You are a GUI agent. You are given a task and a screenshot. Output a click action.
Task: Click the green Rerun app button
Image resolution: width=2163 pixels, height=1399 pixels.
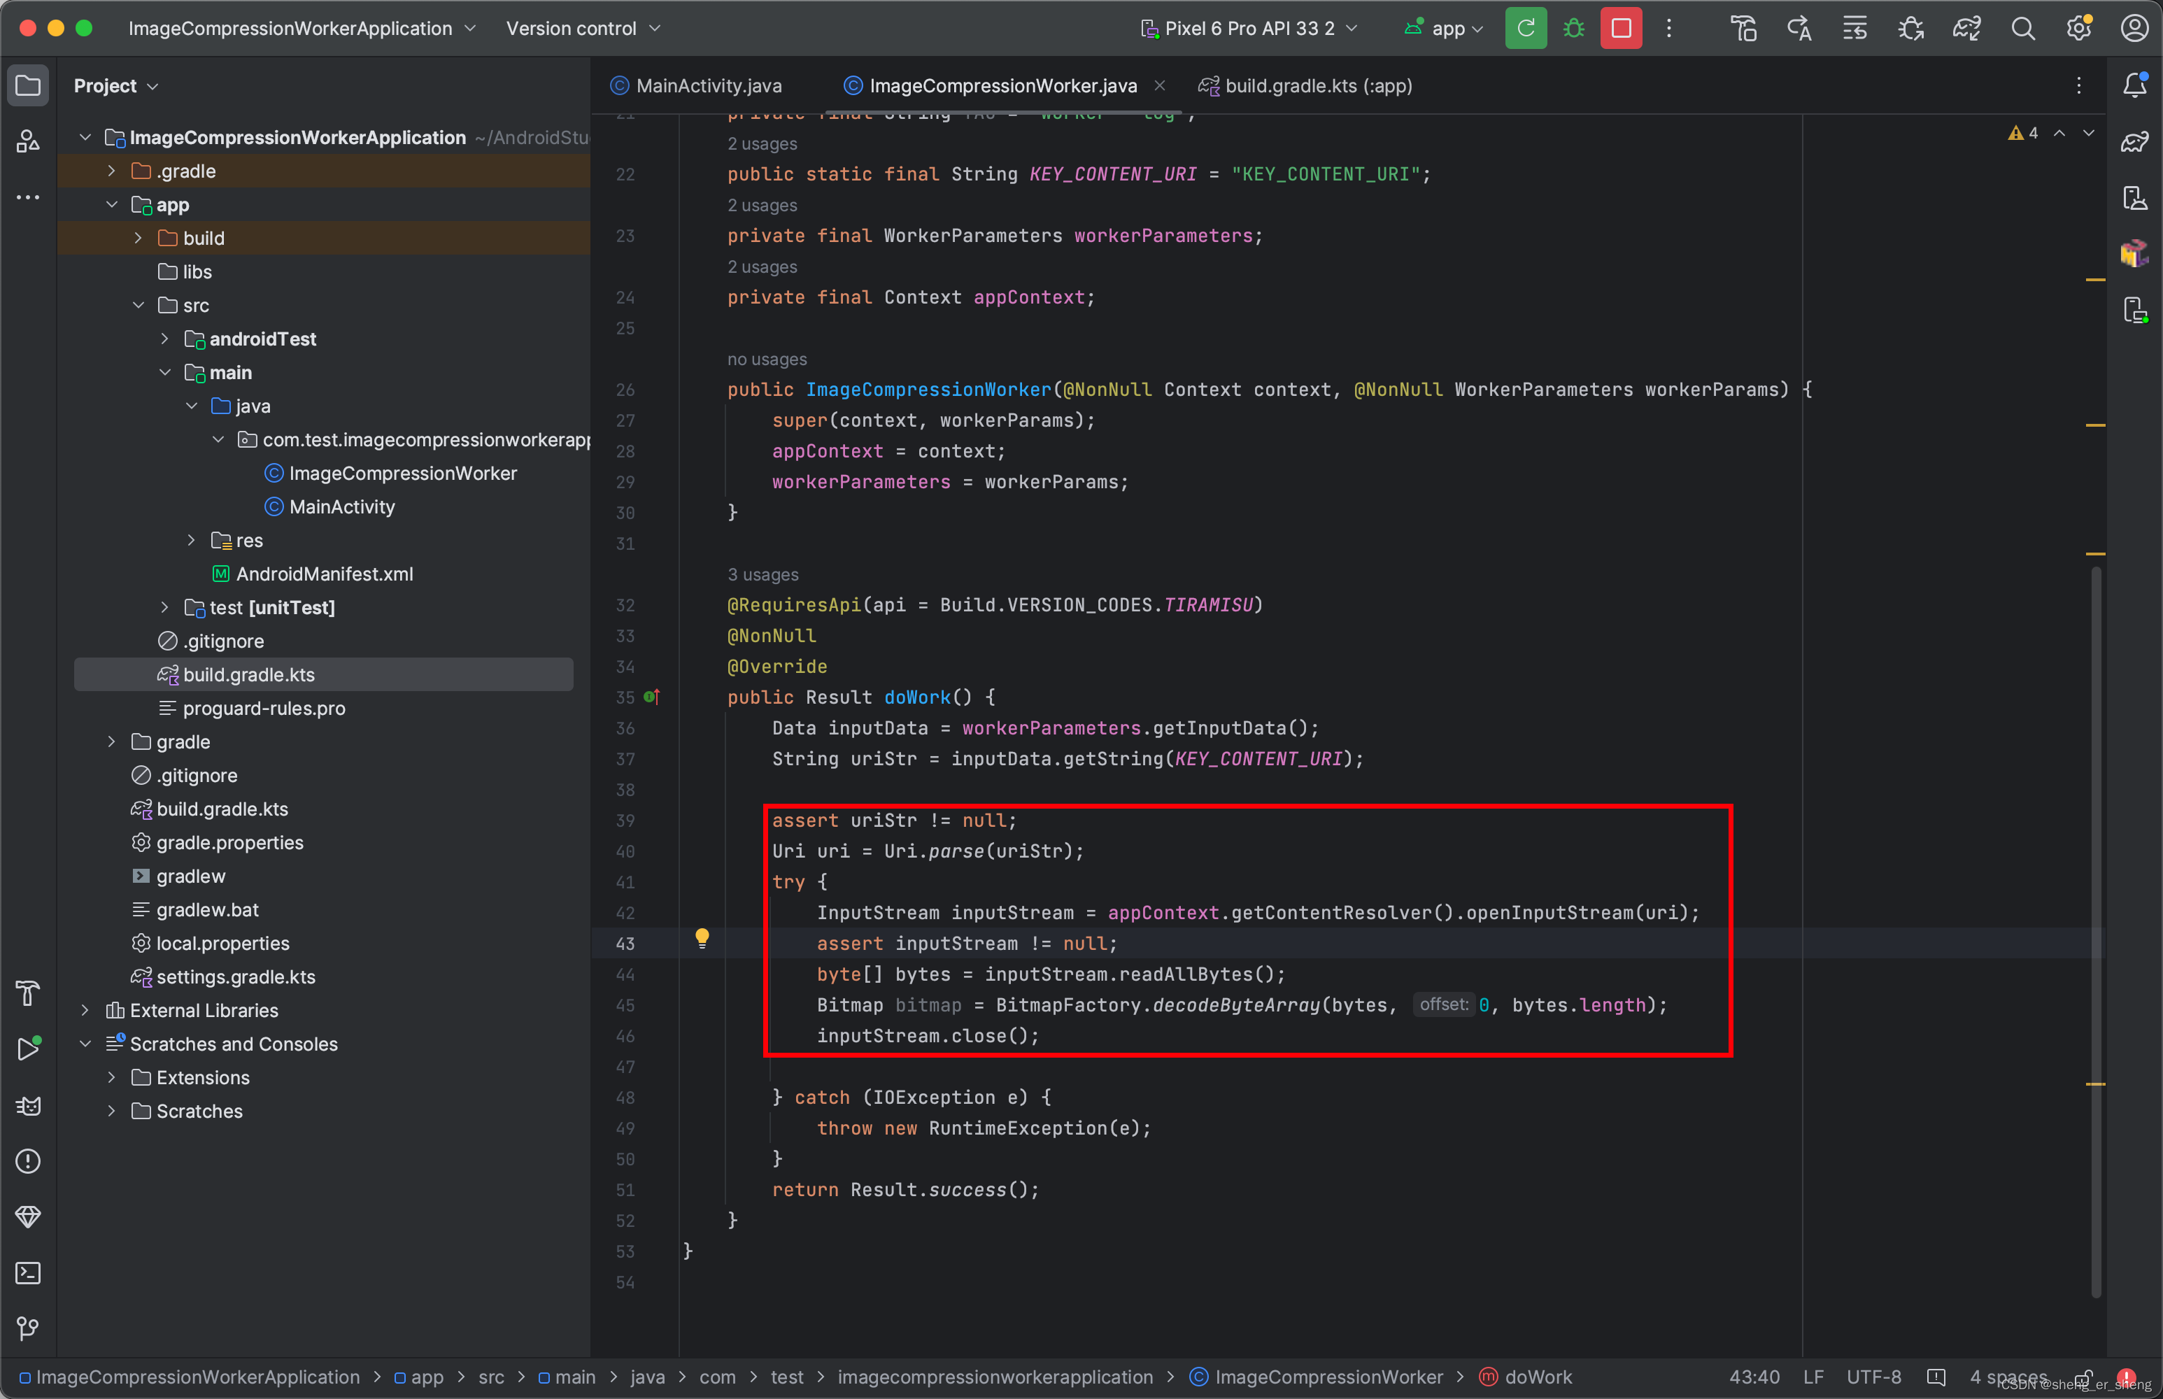click(x=1525, y=28)
